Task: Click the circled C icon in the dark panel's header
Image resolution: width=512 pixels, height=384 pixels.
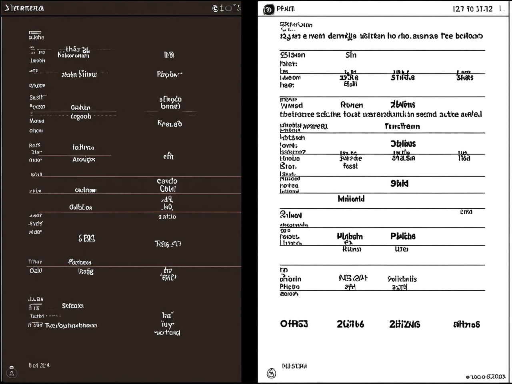Action: [215, 8]
